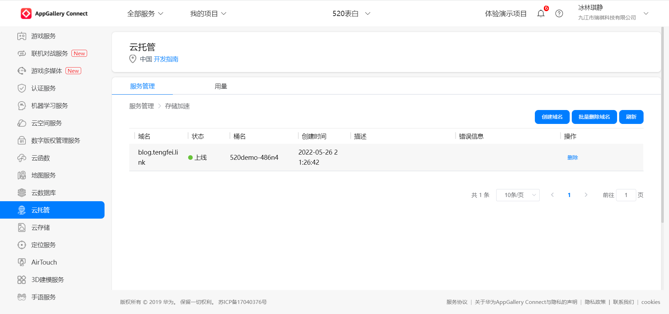Screen dimensions: 669x314
Task: Click the 前往 page number input field
Action: (626, 195)
